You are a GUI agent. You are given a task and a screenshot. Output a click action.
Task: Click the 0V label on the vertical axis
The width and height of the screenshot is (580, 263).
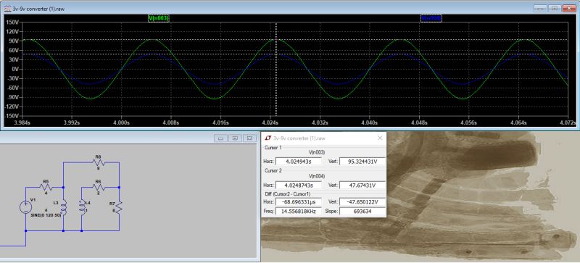point(15,69)
